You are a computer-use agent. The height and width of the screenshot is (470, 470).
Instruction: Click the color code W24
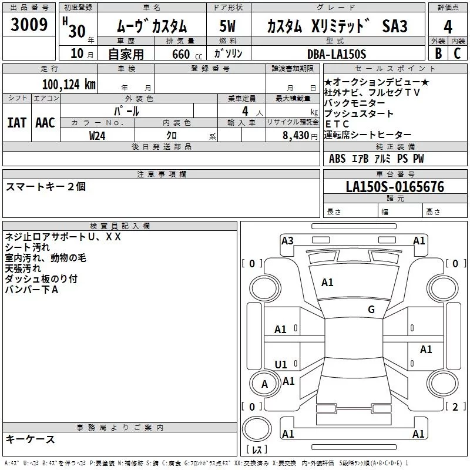coord(98,136)
